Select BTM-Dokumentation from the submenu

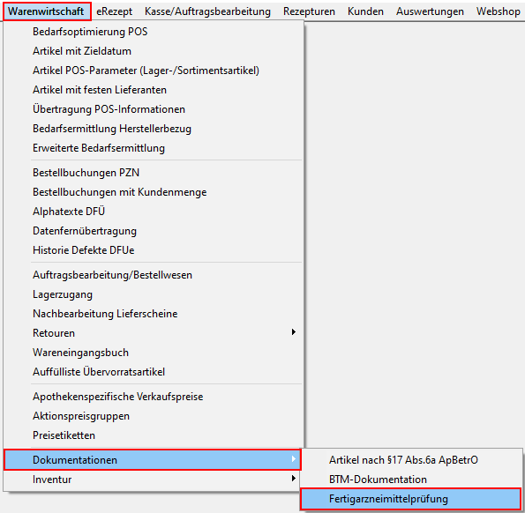(x=411, y=480)
